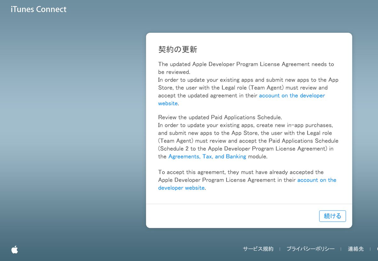The height and width of the screenshot is (261, 378).
Task: Click the iTunes Connect header title
Action: (38, 9)
